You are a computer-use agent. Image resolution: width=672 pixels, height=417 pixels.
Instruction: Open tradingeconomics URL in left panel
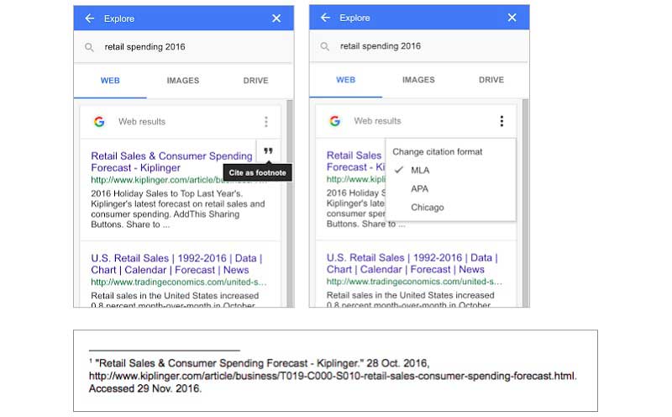pos(179,282)
